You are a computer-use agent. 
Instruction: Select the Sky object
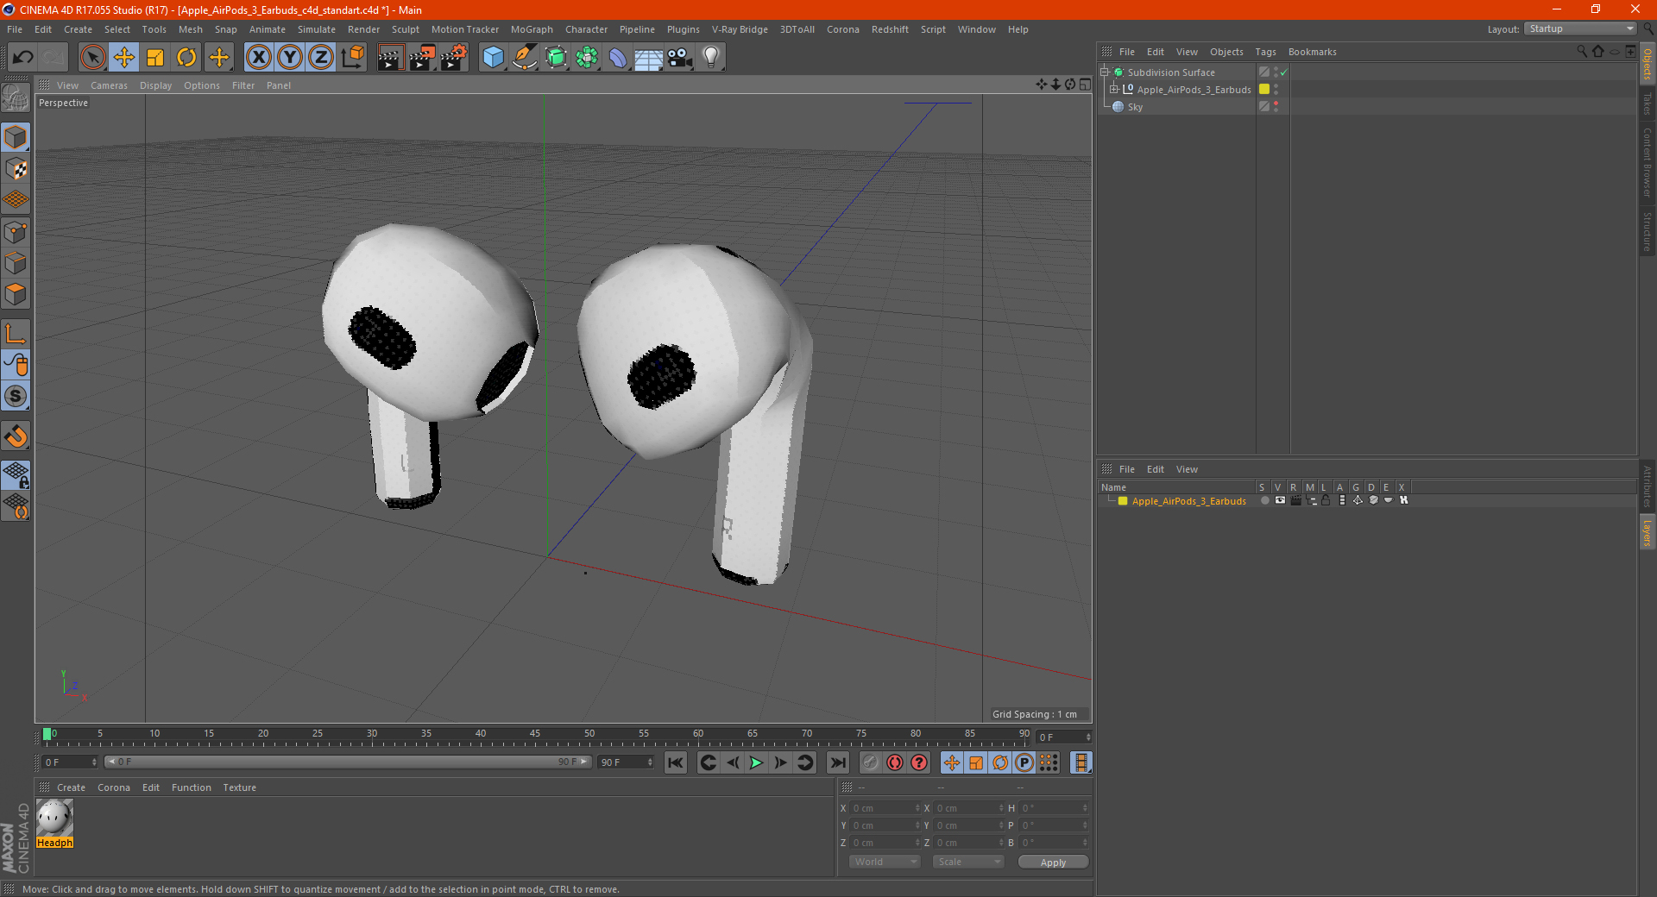[1135, 107]
